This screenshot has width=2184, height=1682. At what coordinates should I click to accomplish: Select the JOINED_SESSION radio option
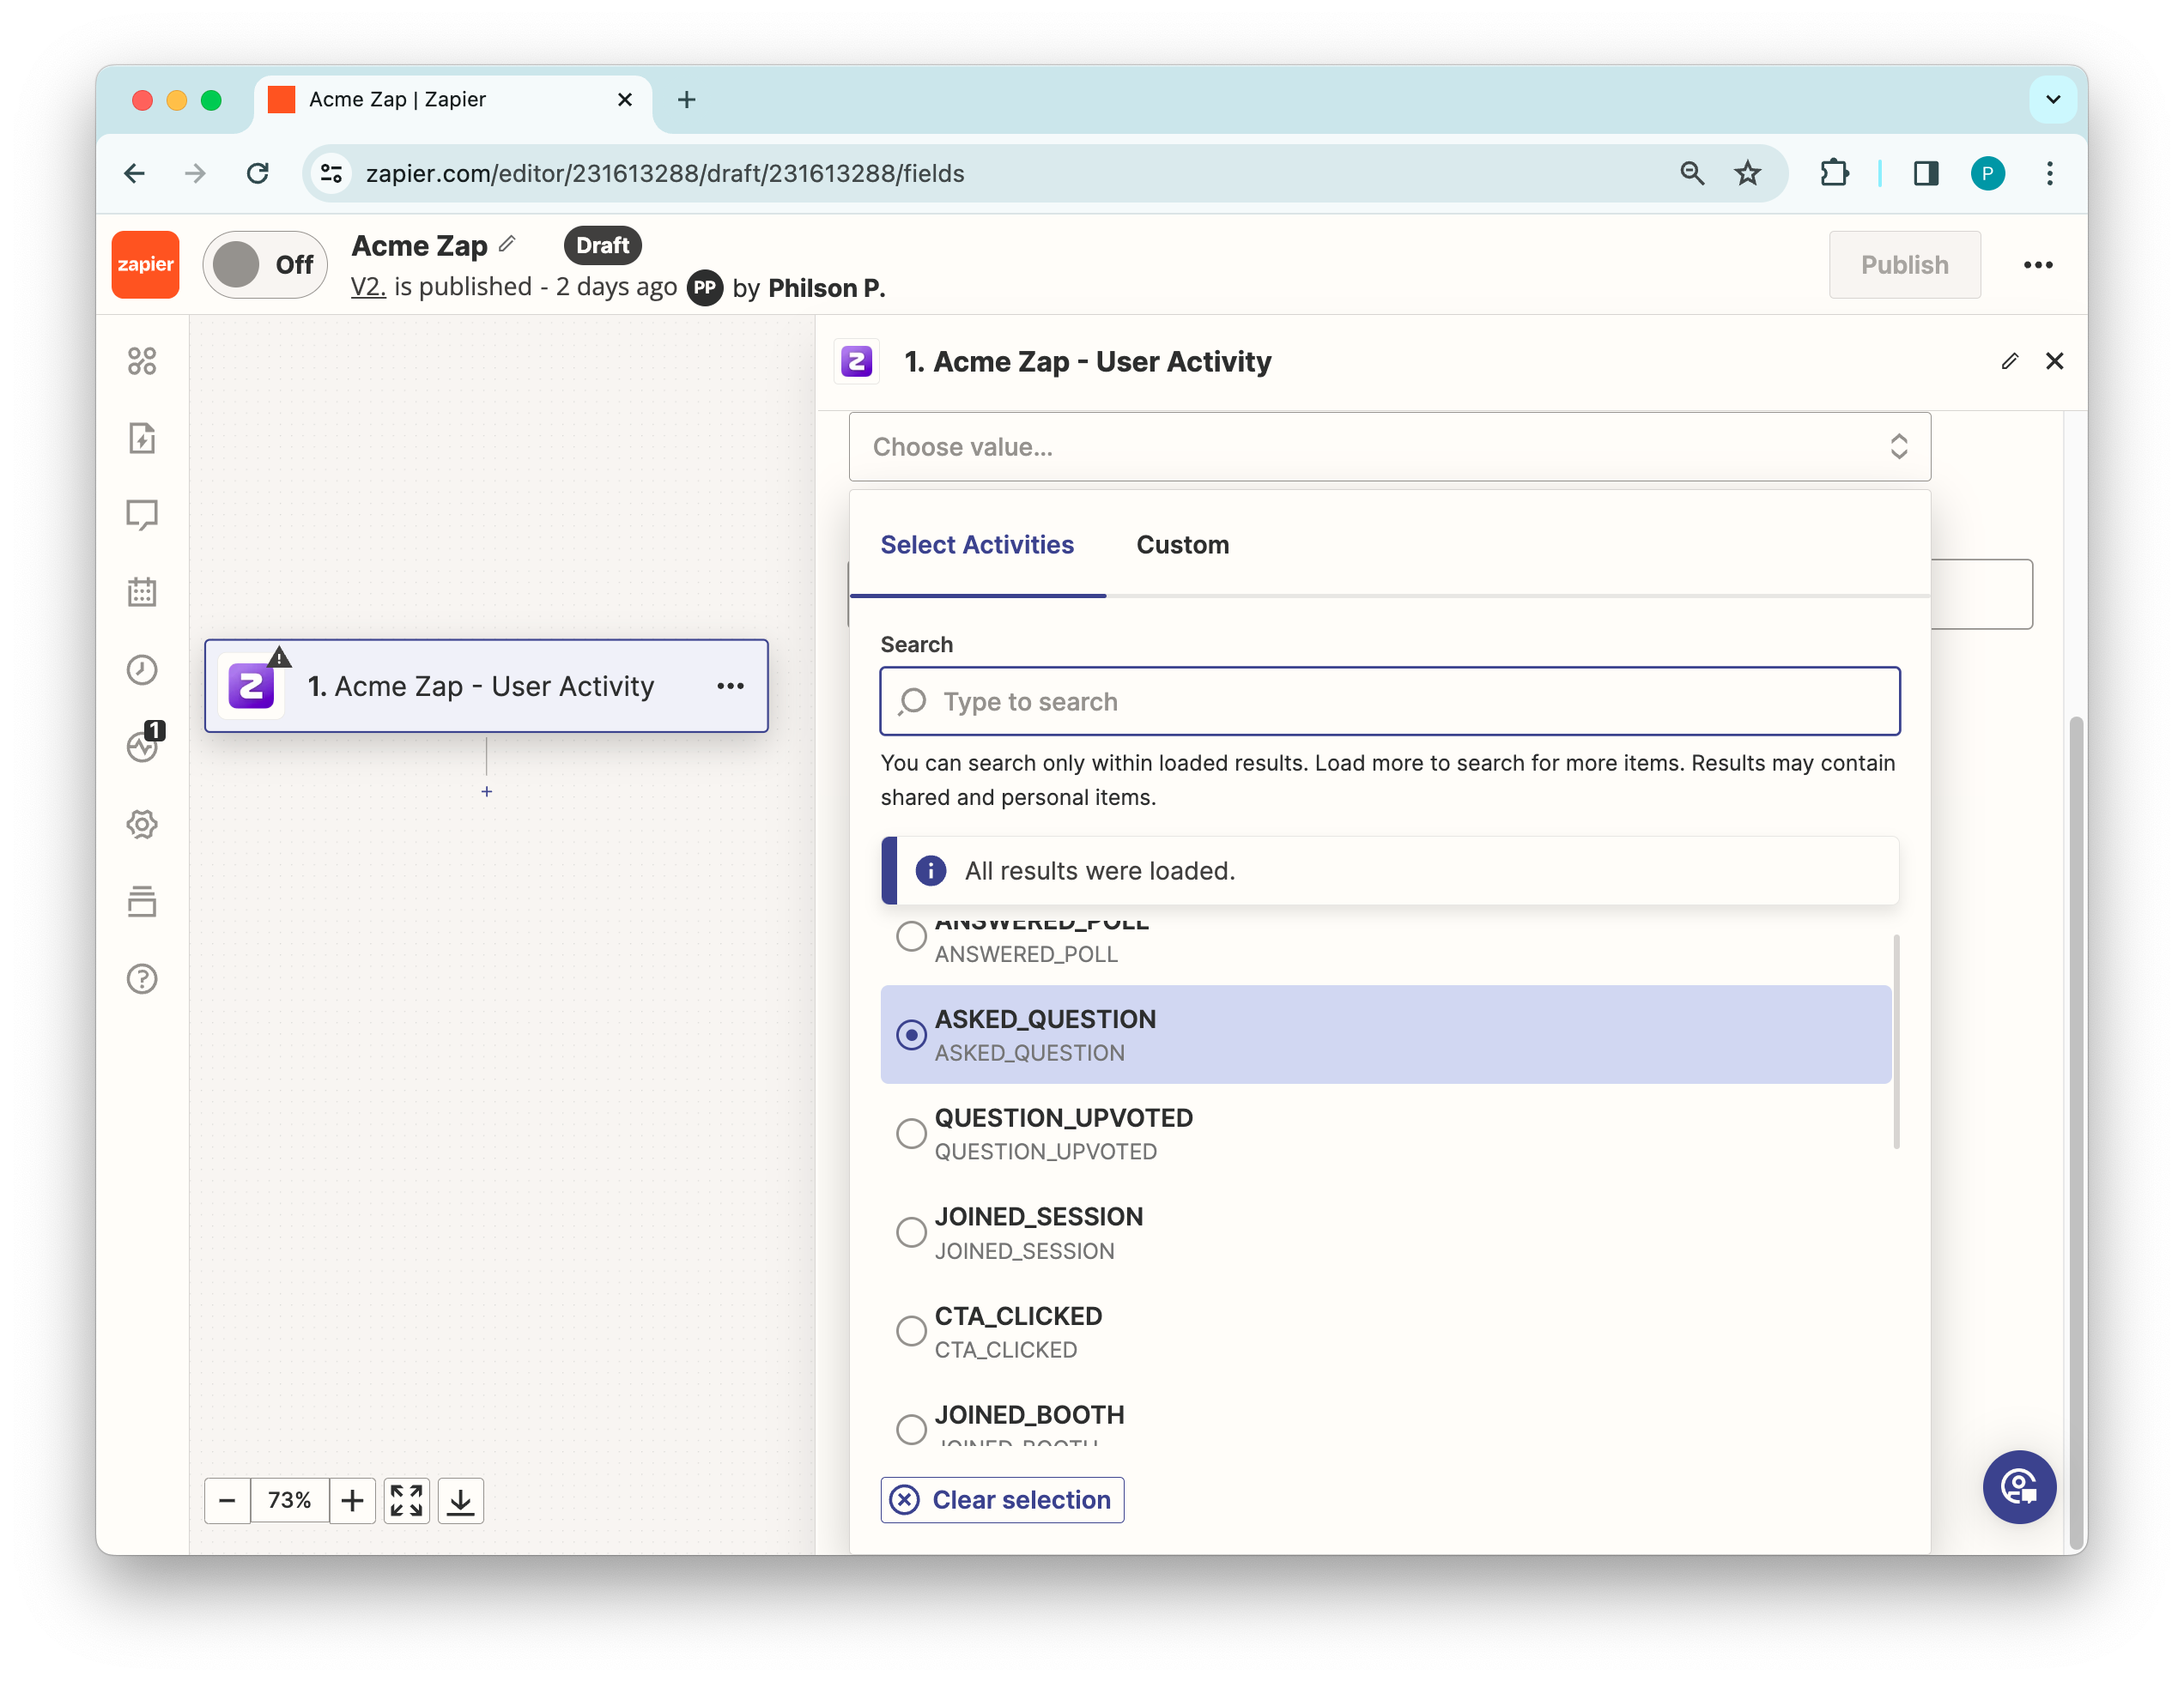[x=911, y=1232]
